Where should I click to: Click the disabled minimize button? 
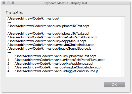8,3
